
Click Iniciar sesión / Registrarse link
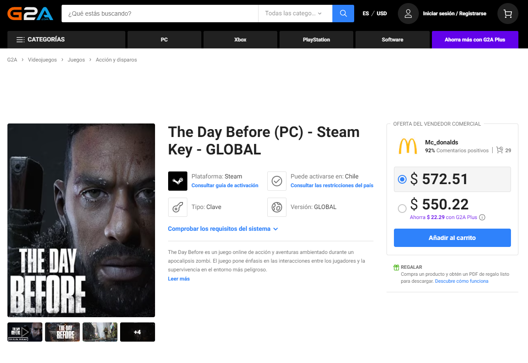point(455,14)
